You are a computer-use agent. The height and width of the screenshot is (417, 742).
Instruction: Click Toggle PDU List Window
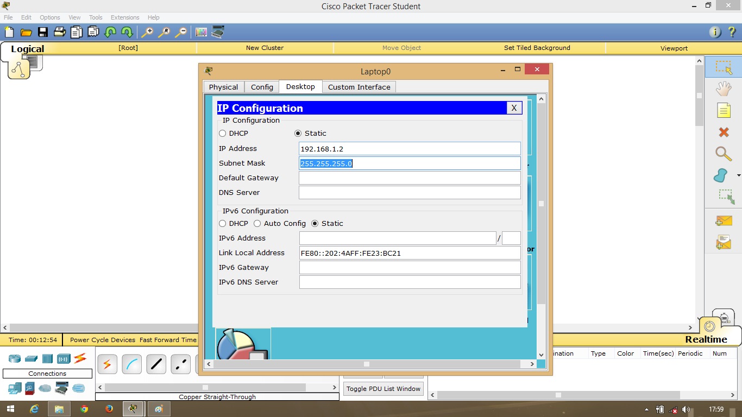(x=383, y=389)
